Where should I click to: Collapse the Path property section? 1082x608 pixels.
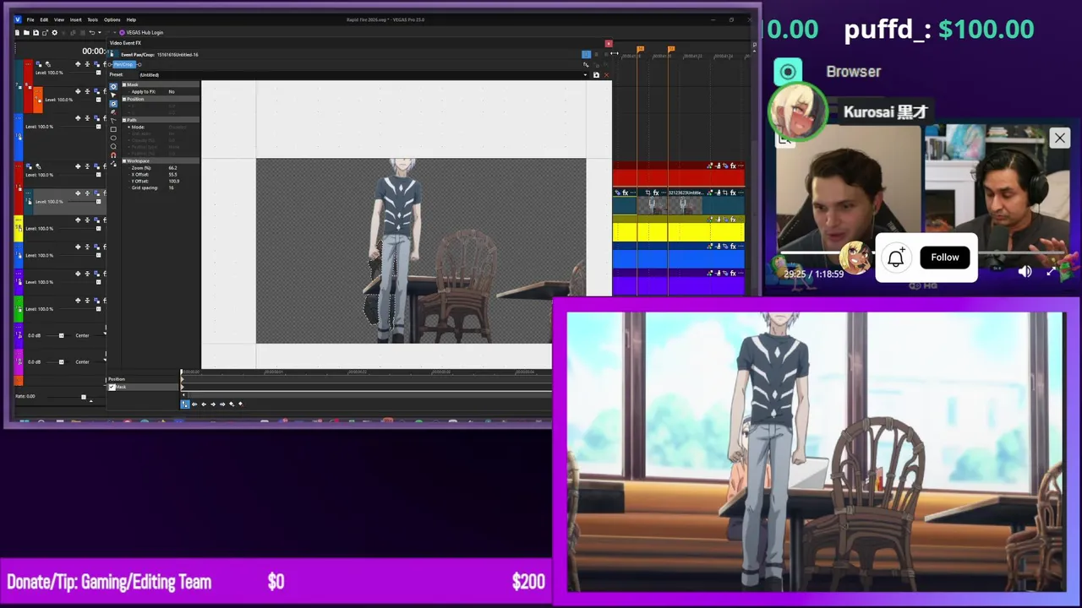124,120
